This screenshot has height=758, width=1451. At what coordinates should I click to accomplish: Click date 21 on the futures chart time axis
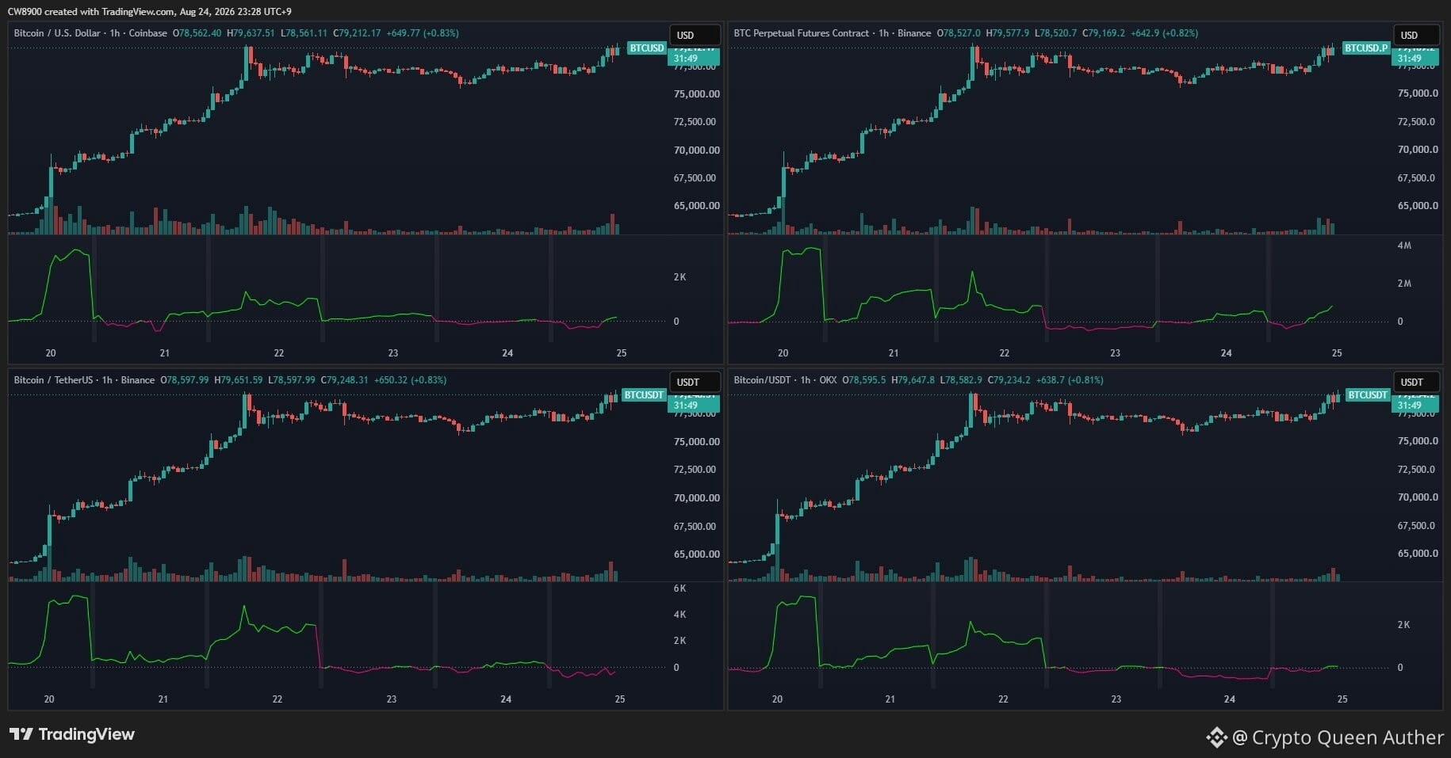(894, 353)
